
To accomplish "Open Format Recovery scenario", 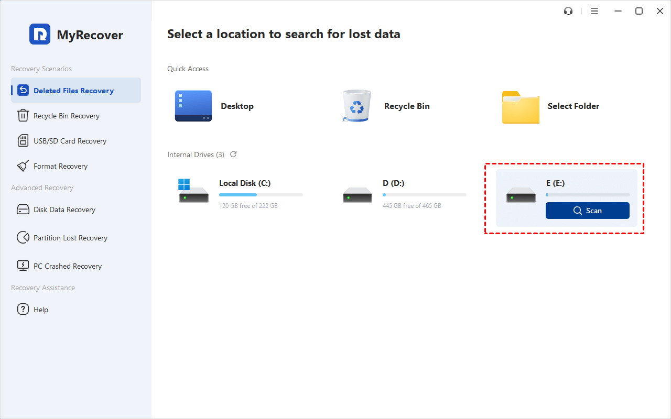I will [x=76, y=166].
